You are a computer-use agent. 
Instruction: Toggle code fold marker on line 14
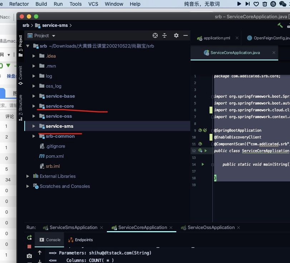click(212, 165)
